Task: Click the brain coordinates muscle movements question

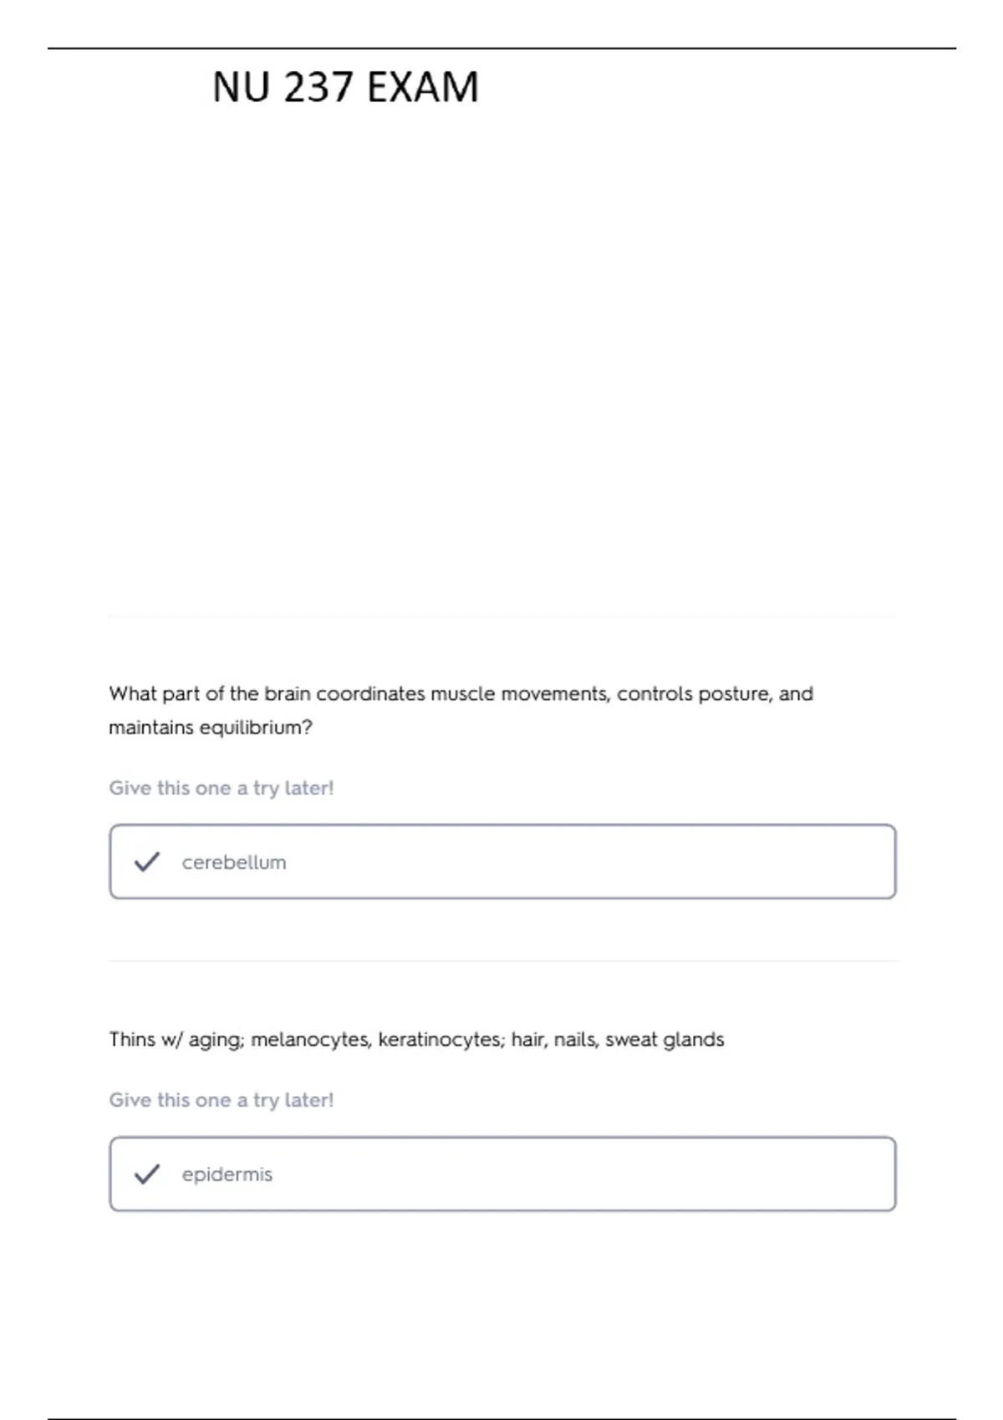Action: pos(461,710)
